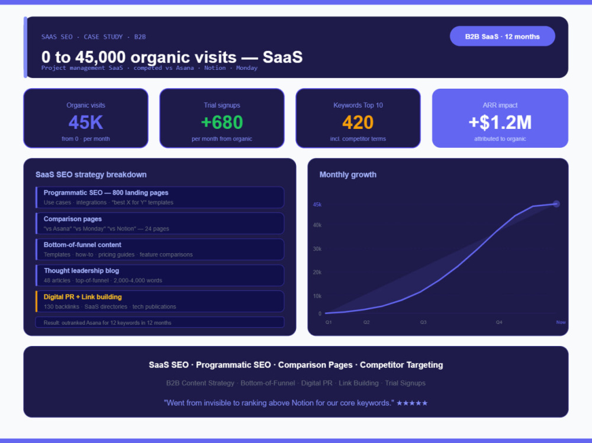Click the footer keyword headline SaaS SEO · Programmatic SEO
Screen dimensions: 592x443
coord(295,365)
